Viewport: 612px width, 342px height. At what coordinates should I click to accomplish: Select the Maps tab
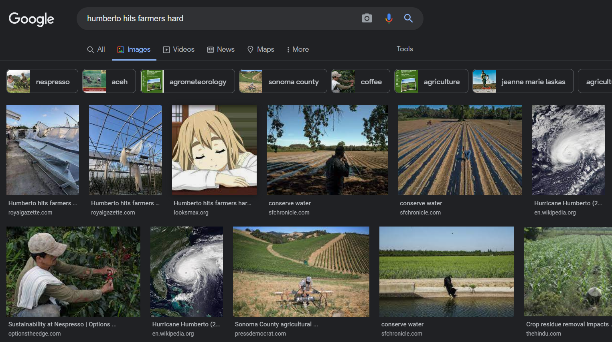pyautogui.click(x=261, y=49)
